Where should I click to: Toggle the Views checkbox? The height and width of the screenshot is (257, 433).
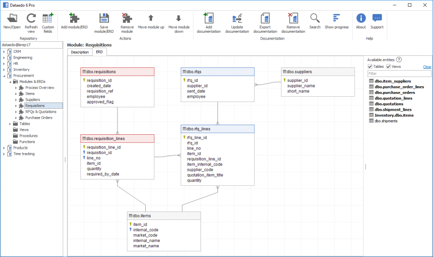[x=389, y=66]
